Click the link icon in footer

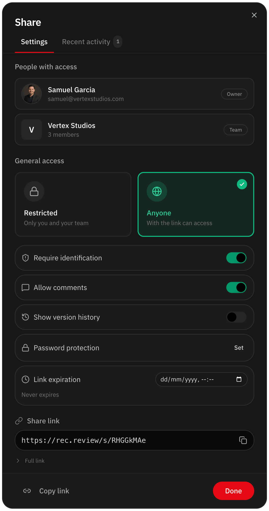click(x=27, y=491)
